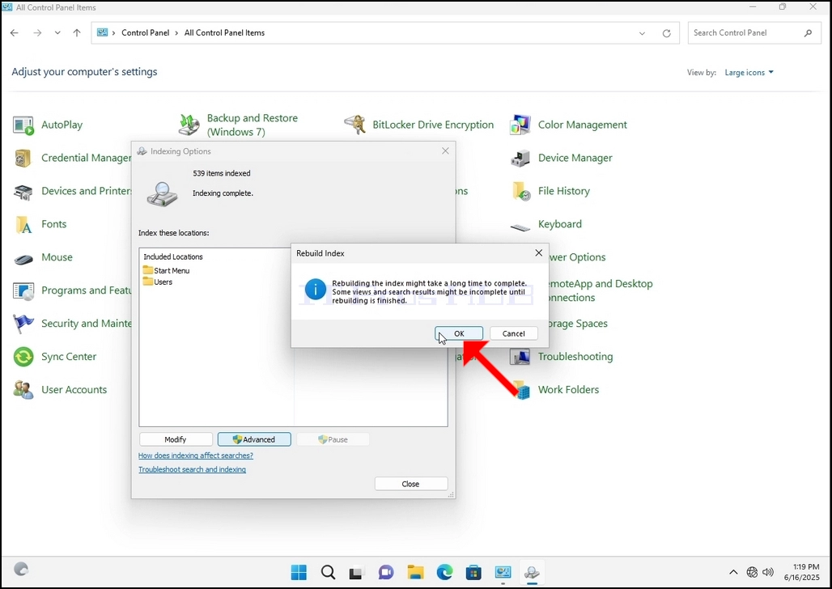Screen dimensions: 832x589
Task: Open Backup and Restore (Windows 7) icon
Action: pyautogui.click(x=189, y=125)
